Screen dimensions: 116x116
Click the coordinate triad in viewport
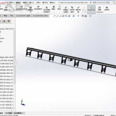pyautogui.click(x=23, y=103)
